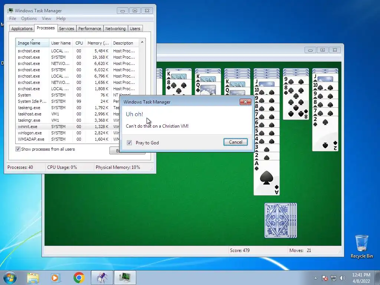The height and width of the screenshot is (285, 380).
Task: Switch to the Networking tab
Action: click(x=115, y=29)
